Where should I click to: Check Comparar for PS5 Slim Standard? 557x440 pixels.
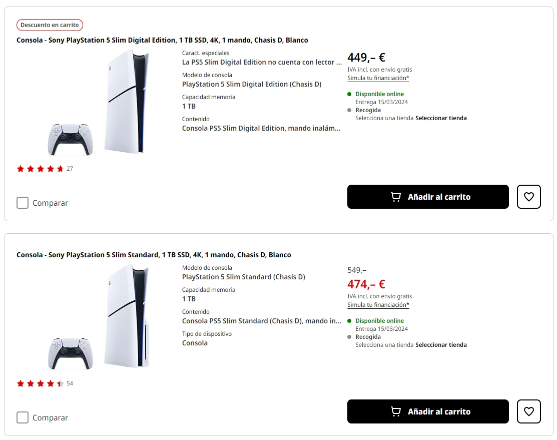click(23, 417)
